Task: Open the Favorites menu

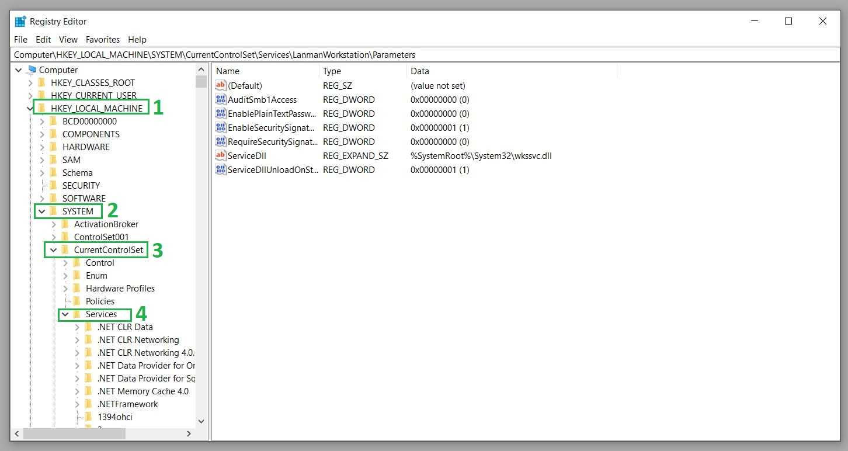Action: click(103, 40)
